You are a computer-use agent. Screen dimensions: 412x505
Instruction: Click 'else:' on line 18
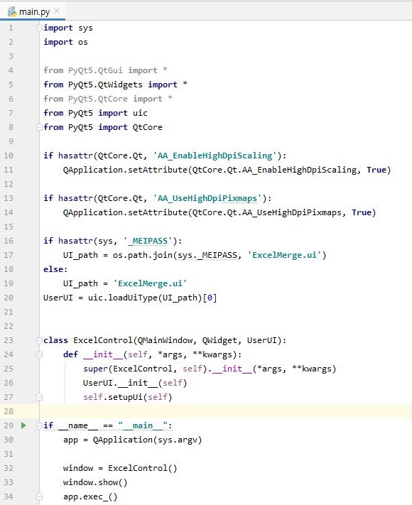pos(55,269)
